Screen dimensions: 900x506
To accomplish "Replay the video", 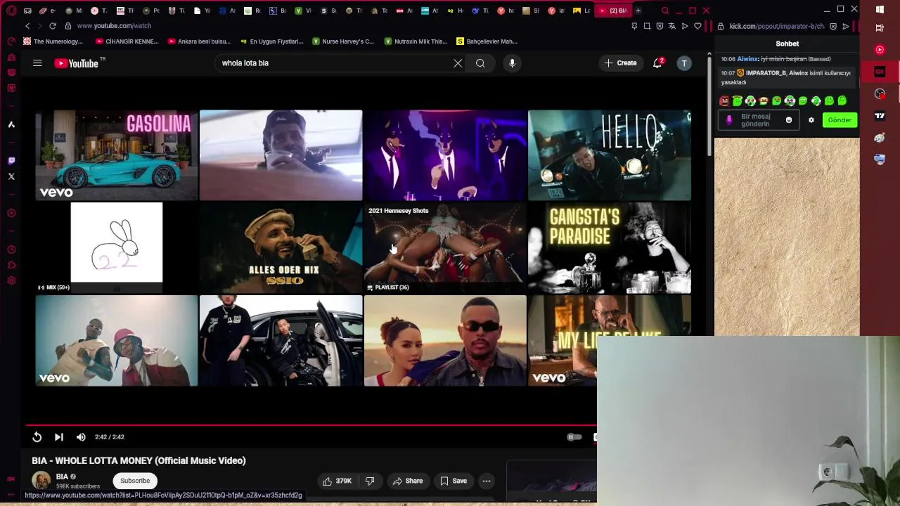I will [37, 437].
